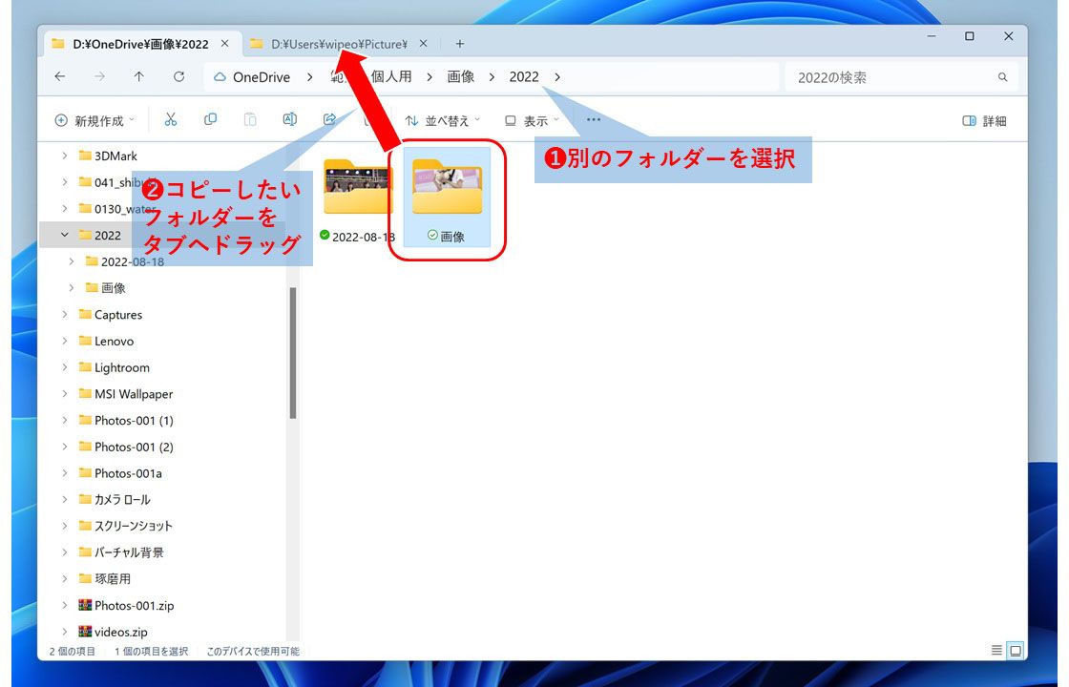Click the Cut scissors icon
This screenshot has height=687, width=1069.
coord(171,120)
